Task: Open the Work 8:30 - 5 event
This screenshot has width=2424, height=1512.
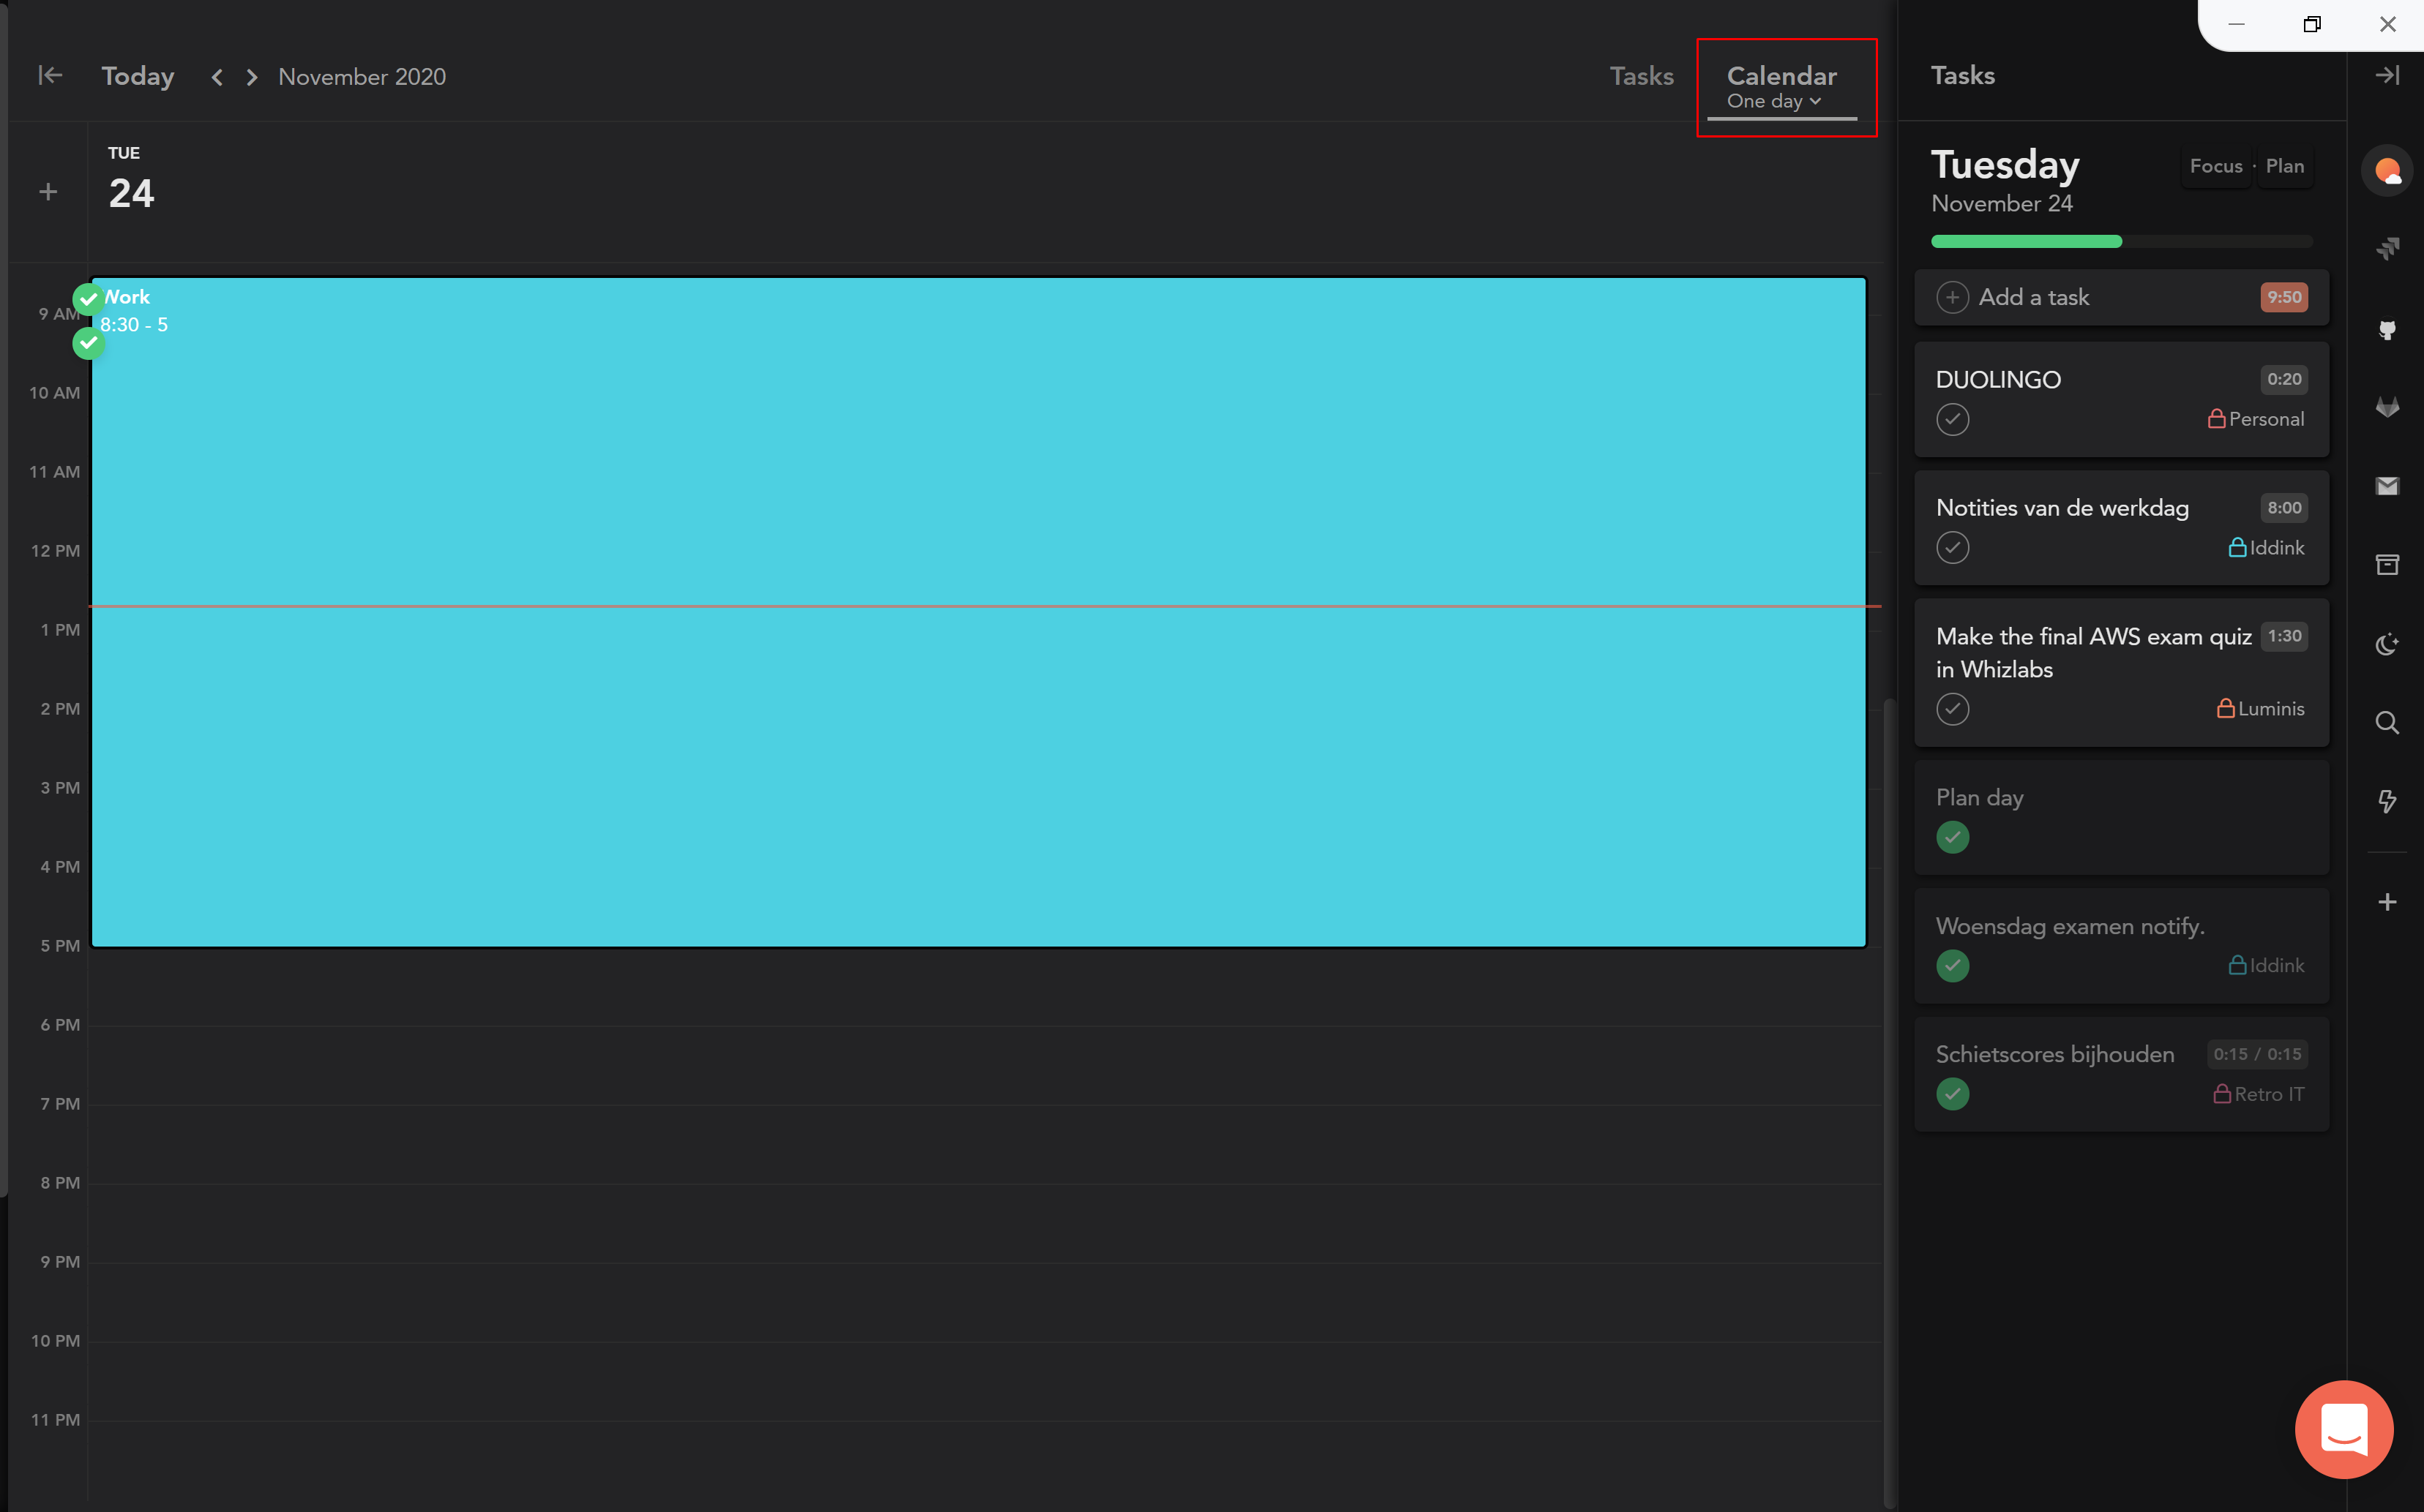Action: click(x=979, y=612)
